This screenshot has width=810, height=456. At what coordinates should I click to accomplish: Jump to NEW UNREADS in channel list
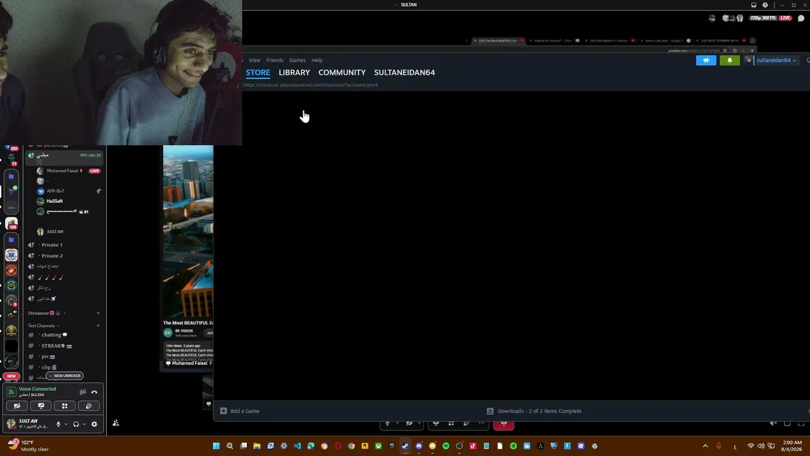pos(64,376)
